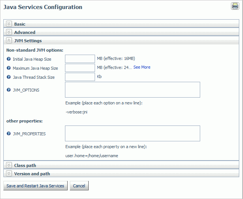
Task: Click the Initial Java Heap Size field
Action: click(80, 59)
